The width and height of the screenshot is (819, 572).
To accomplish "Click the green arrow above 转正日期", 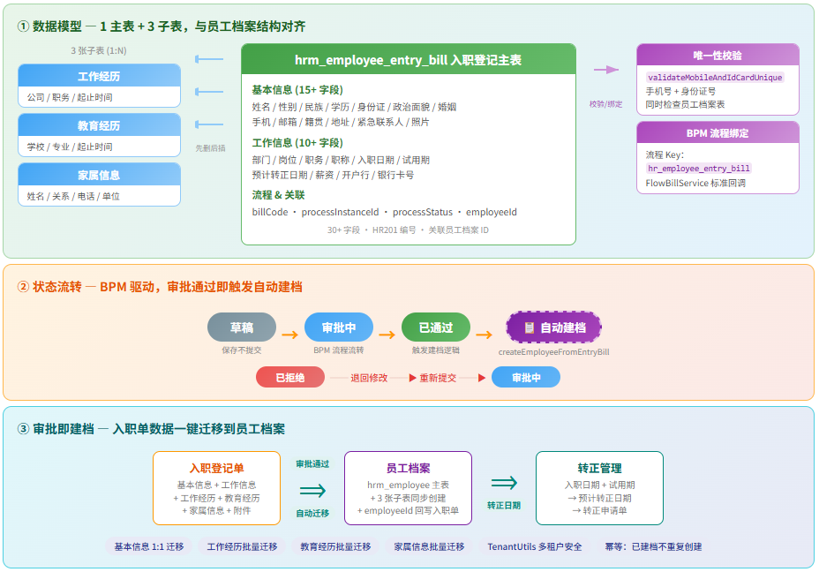I will click(x=504, y=482).
